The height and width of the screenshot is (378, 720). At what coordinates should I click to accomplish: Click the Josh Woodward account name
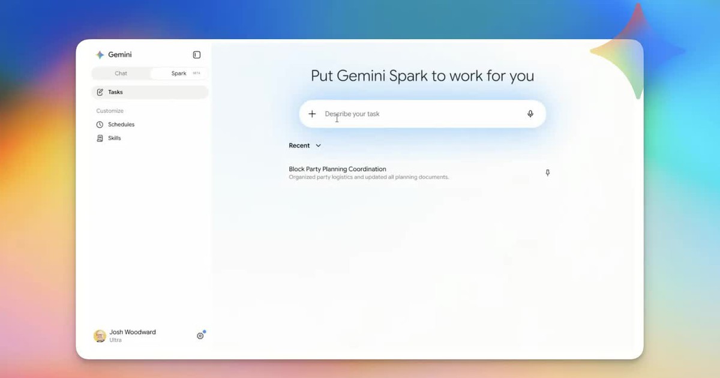(133, 332)
